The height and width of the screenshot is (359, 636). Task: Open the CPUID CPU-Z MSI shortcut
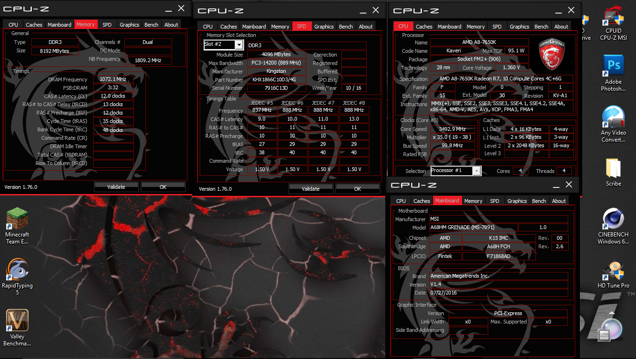613,23
